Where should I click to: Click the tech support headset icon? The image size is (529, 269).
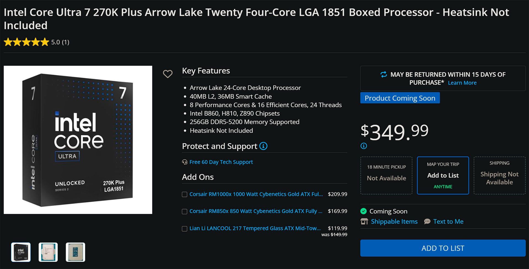[185, 162]
